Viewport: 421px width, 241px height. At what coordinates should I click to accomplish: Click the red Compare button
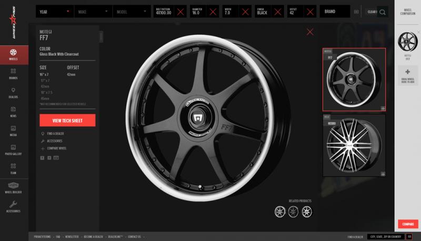pyautogui.click(x=408, y=224)
